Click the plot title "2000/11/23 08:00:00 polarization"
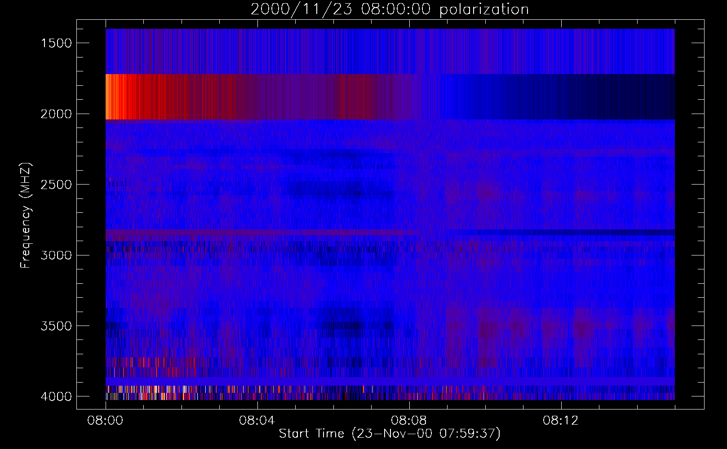727x449 pixels. coord(390,9)
